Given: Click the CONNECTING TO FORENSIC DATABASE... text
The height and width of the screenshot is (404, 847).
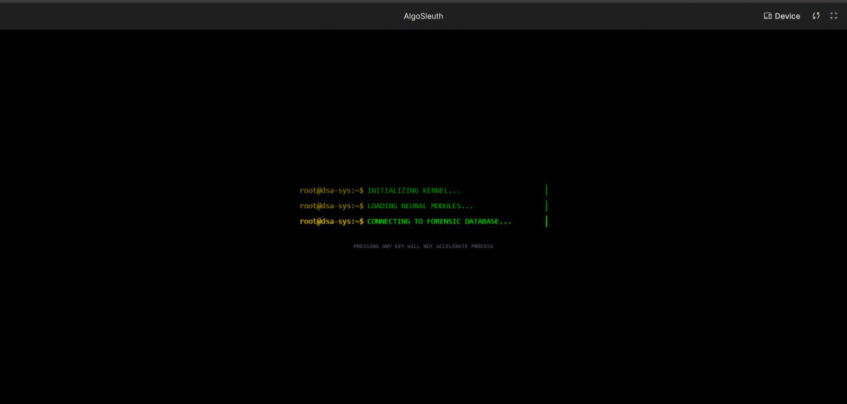Looking at the screenshot, I should tap(439, 222).
